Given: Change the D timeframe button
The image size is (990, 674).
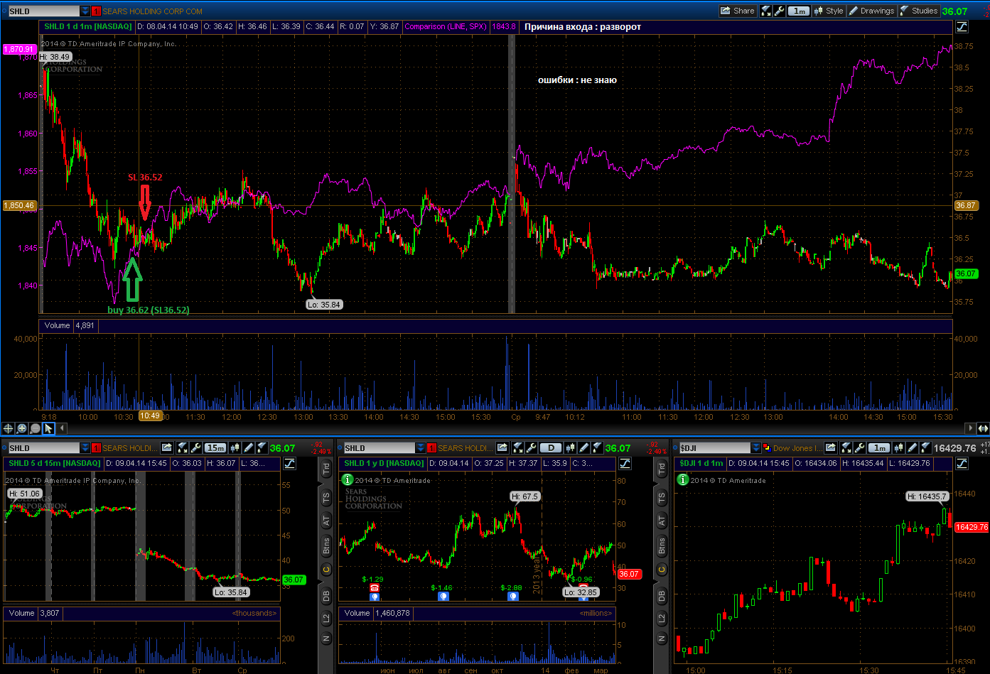Looking at the screenshot, I should pyautogui.click(x=551, y=448).
